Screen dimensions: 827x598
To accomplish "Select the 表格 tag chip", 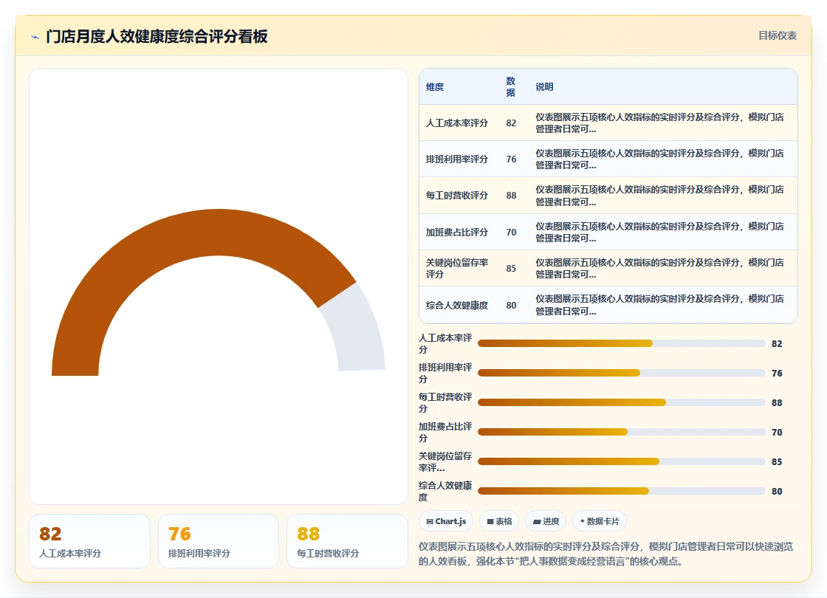I will (499, 521).
